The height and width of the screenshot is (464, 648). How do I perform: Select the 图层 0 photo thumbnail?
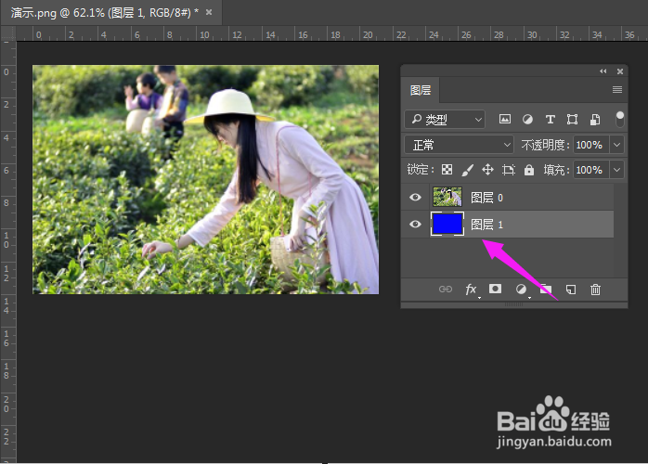[x=447, y=197]
